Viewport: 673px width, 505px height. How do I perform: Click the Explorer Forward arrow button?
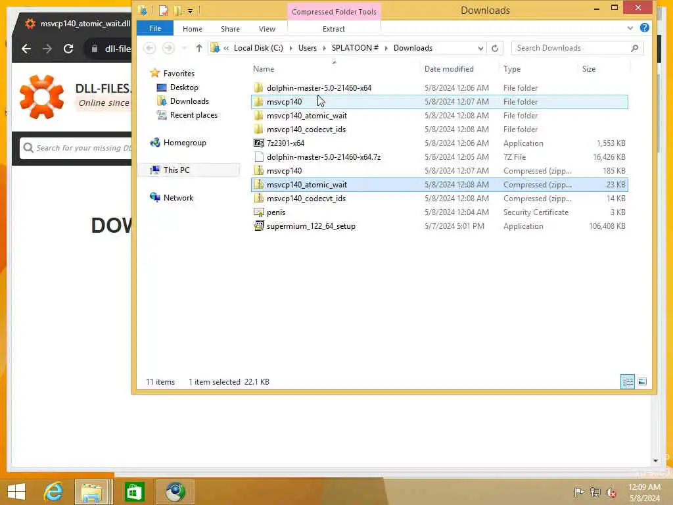click(168, 48)
